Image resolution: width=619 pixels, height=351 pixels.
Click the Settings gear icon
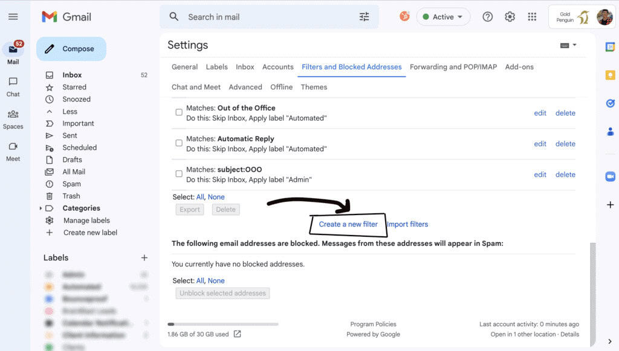point(510,17)
